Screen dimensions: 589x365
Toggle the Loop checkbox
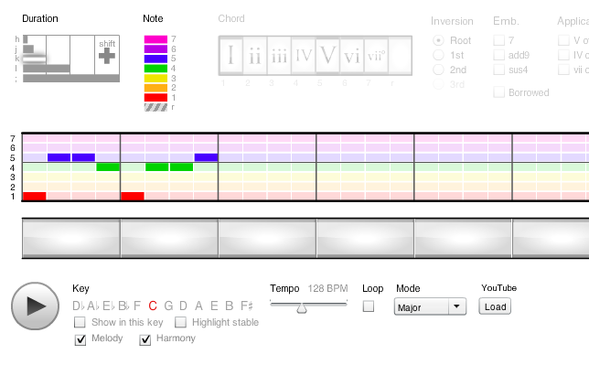tap(369, 306)
